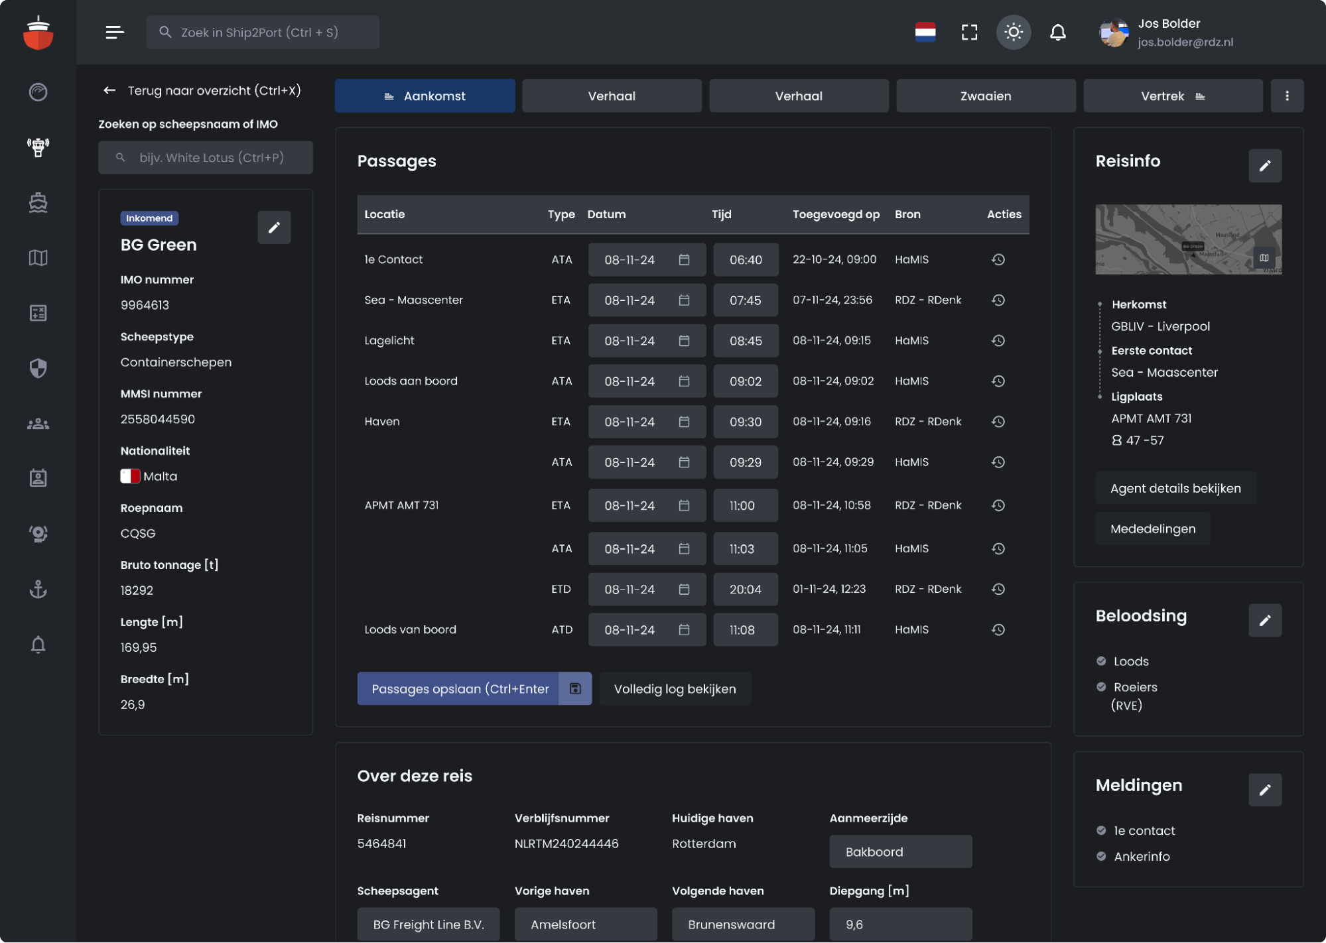This screenshot has width=1326, height=943.
Task: Click the notification bell in top bar
Action: click(1057, 32)
